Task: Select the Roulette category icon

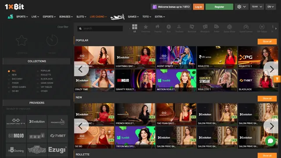Action: [179, 28]
